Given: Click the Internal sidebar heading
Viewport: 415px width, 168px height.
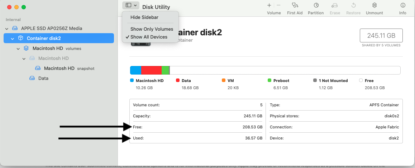Looking at the screenshot, I should [13, 20].
